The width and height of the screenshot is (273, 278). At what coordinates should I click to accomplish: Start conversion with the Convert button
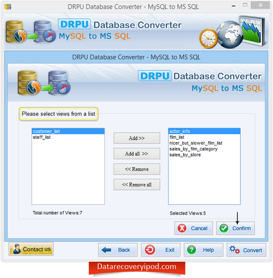pos(246,250)
